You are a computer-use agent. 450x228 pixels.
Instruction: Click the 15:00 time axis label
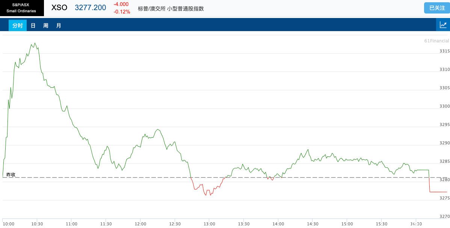coord(347,224)
